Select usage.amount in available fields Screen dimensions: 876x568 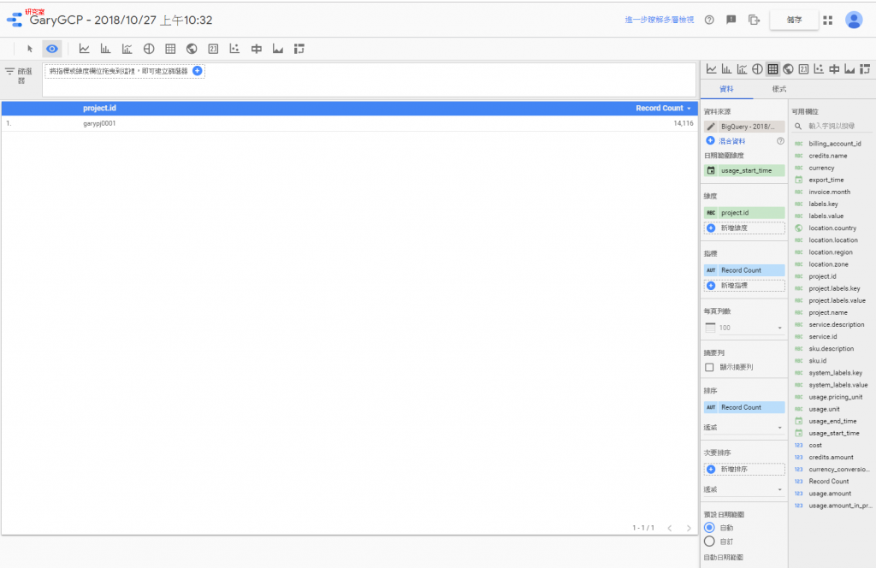tap(830, 494)
